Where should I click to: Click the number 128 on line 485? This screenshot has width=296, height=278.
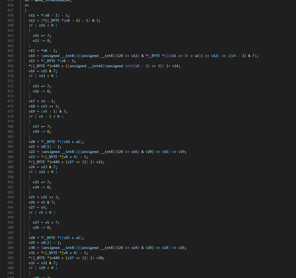point(120,152)
